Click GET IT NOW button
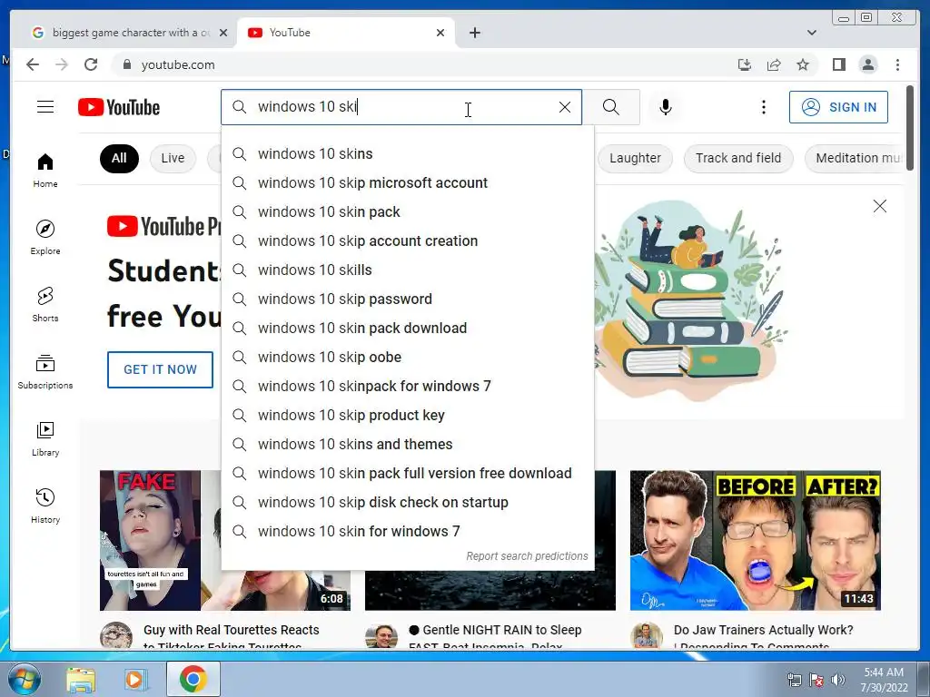The width and height of the screenshot is (930, 697). [x=160, y=370]
